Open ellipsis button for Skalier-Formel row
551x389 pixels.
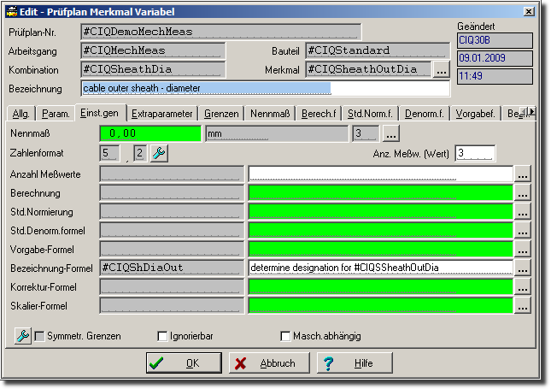(523, 305)
